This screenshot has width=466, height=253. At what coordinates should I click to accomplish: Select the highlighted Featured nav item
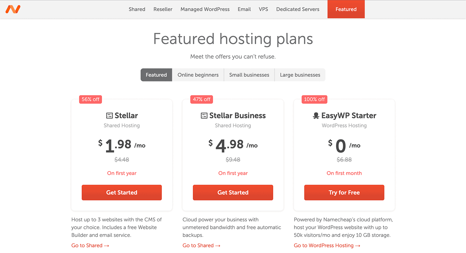click(346, 9)
